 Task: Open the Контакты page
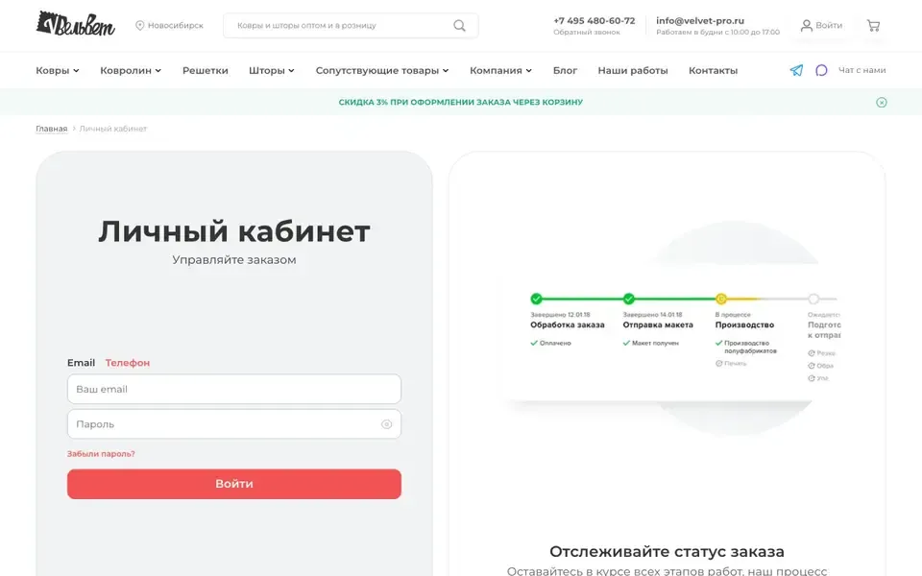pyautogui.click(x=713, y=70)
